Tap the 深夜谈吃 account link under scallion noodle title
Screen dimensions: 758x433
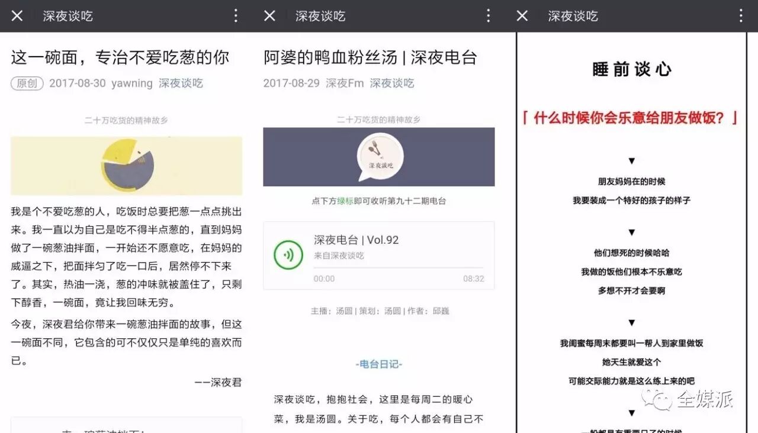(x=181, y=83)
